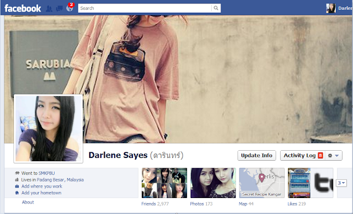353x214 pixels.
Task: Click the Update Info button
Action: coord(256,155)
